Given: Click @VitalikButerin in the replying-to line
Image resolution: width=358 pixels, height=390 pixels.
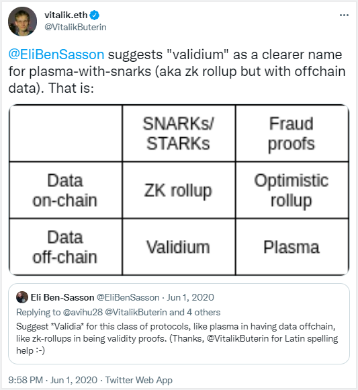Looking at the screenshot, I should [x=136, y=312].
